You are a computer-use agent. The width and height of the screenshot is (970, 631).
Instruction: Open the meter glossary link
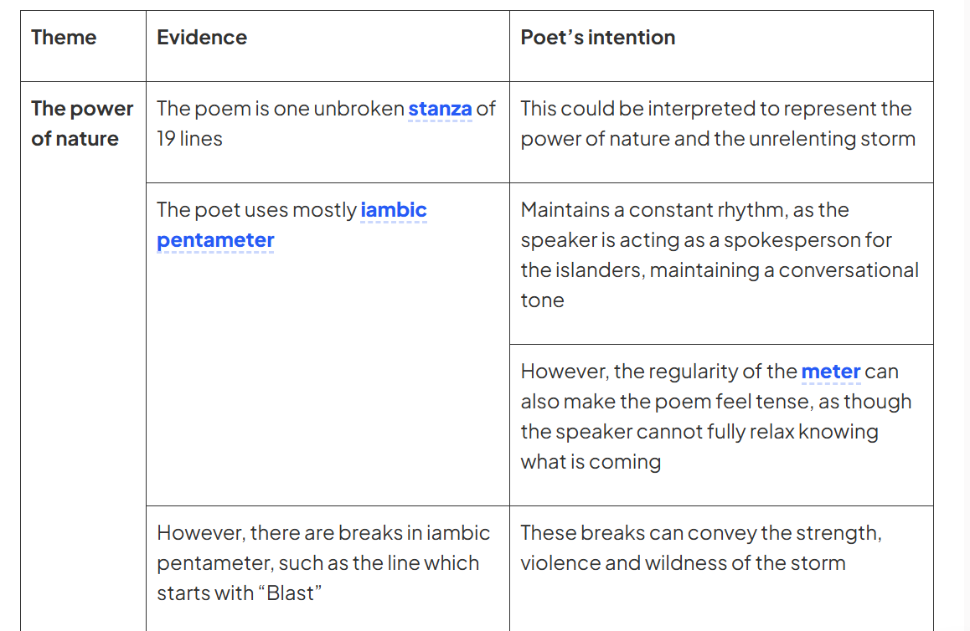(x=831, y=372)
